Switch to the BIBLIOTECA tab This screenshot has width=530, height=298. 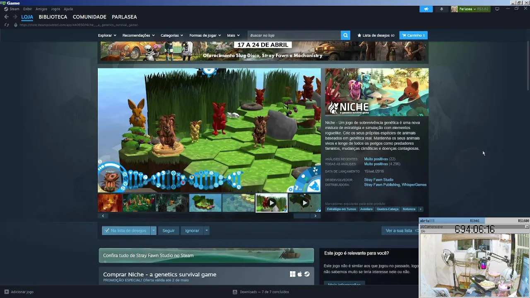tap(53, 17)
